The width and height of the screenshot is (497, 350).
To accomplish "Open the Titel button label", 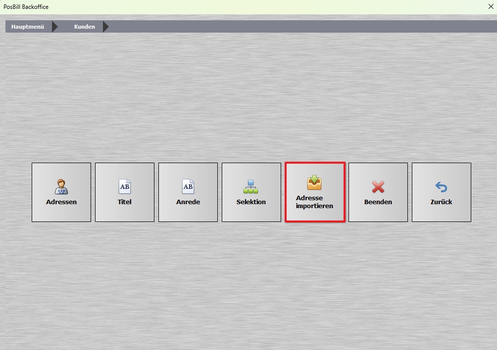I will (125, 202).
